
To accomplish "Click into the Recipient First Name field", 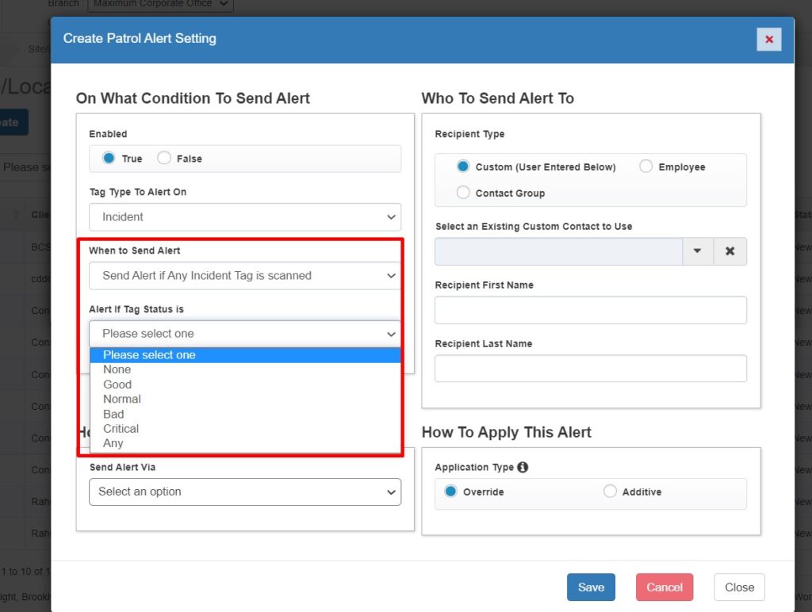I will (590, 310).
